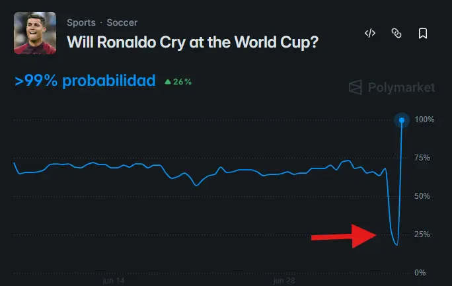Click the Polymarket watermark text
The height and width of the screenshot is (286, 452).
(x=401, y=87)
